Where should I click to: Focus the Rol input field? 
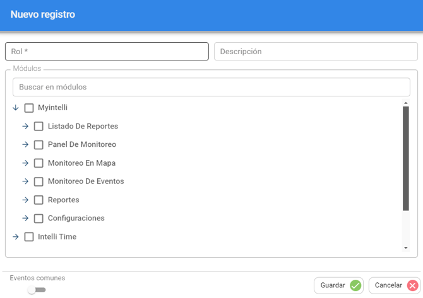pyautogui.click(x=107, y=52)
